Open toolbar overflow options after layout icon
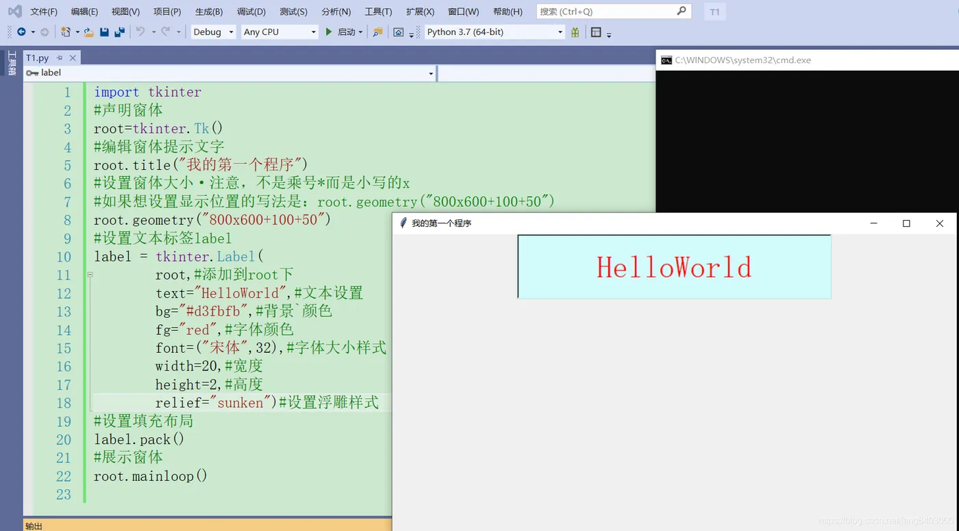 point(609,34)
